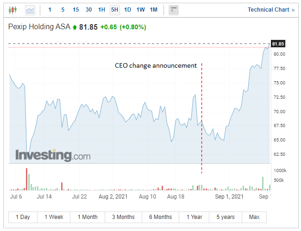Screen dimensions: 301x231
Task: Click the 81.85 current price tag
Action: (278, 44)
